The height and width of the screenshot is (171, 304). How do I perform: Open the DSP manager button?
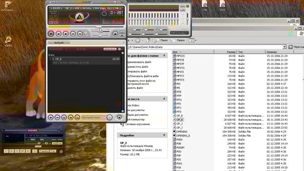[180, 33]
